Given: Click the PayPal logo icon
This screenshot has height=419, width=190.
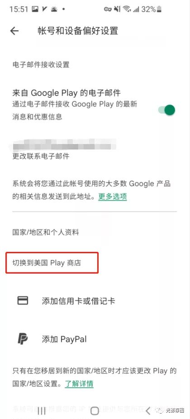Looking at the screenshot, I should point(23,339).
